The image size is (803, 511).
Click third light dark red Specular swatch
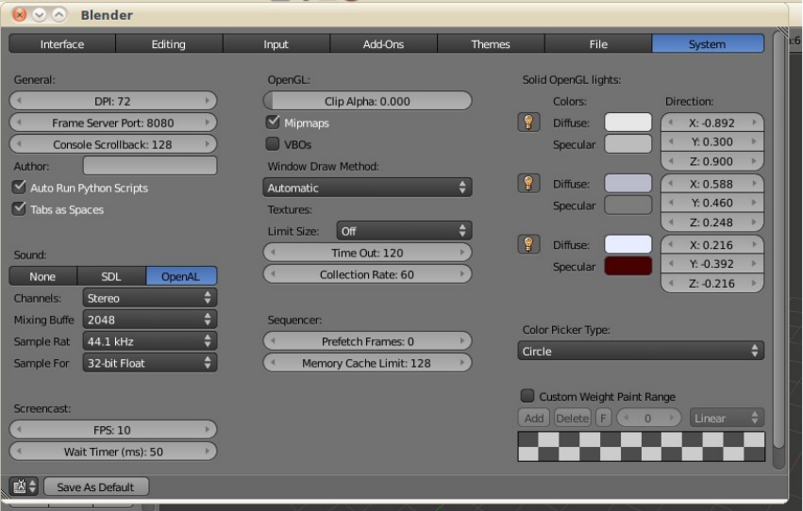[627, 266]
